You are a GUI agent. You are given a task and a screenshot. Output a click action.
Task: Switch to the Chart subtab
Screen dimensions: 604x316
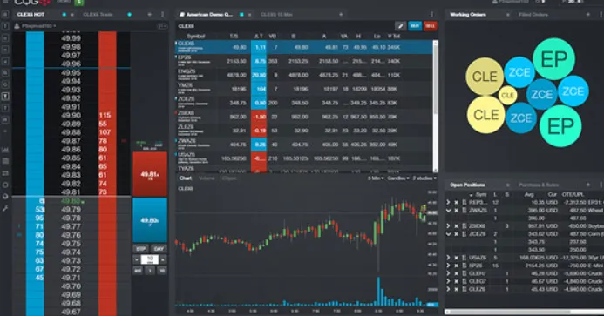pos(186,178)
